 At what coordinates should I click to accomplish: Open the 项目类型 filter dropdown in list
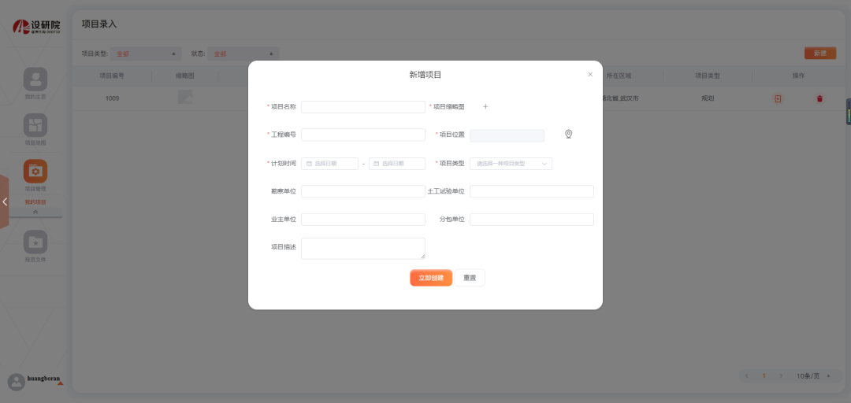[146, 54]
